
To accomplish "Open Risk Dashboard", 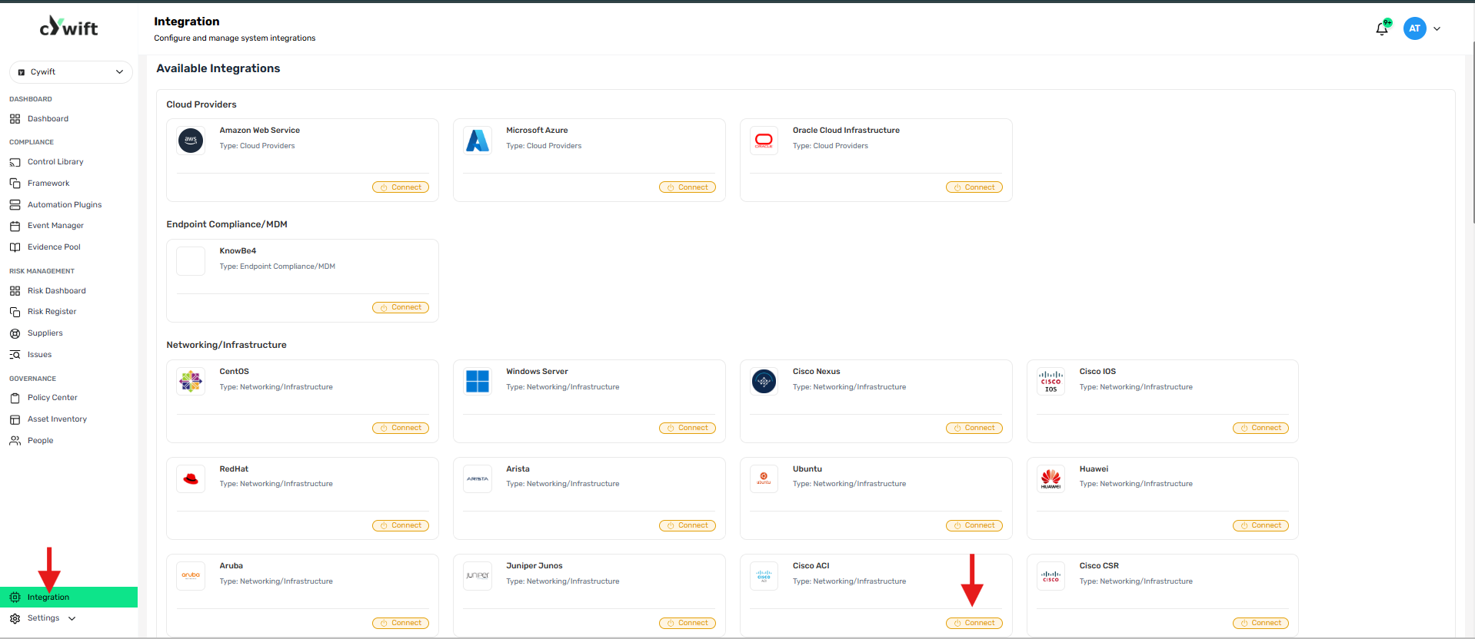I will click(x=56, y=291).
